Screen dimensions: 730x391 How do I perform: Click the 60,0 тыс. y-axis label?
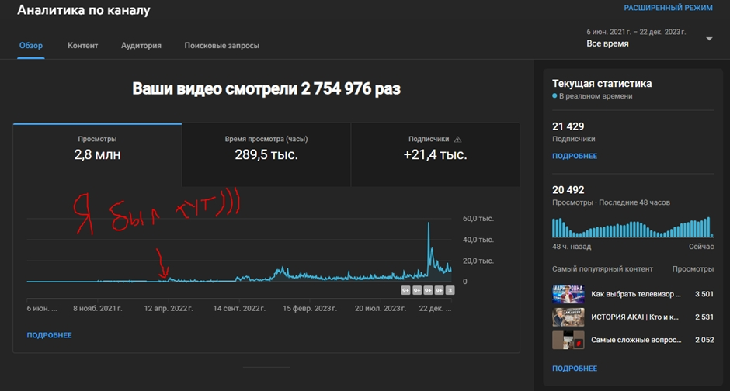[478, 219]
